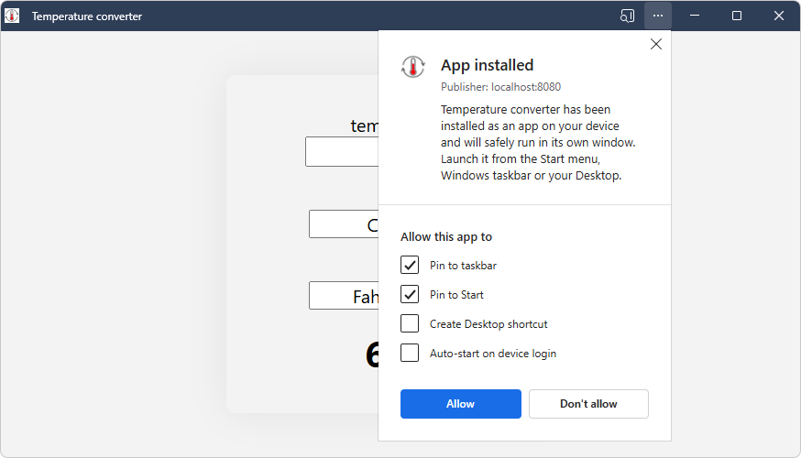801x458 pixels.
Task: Click the Publisher: localhost:8080 text
Action: (x=500, y=87)
